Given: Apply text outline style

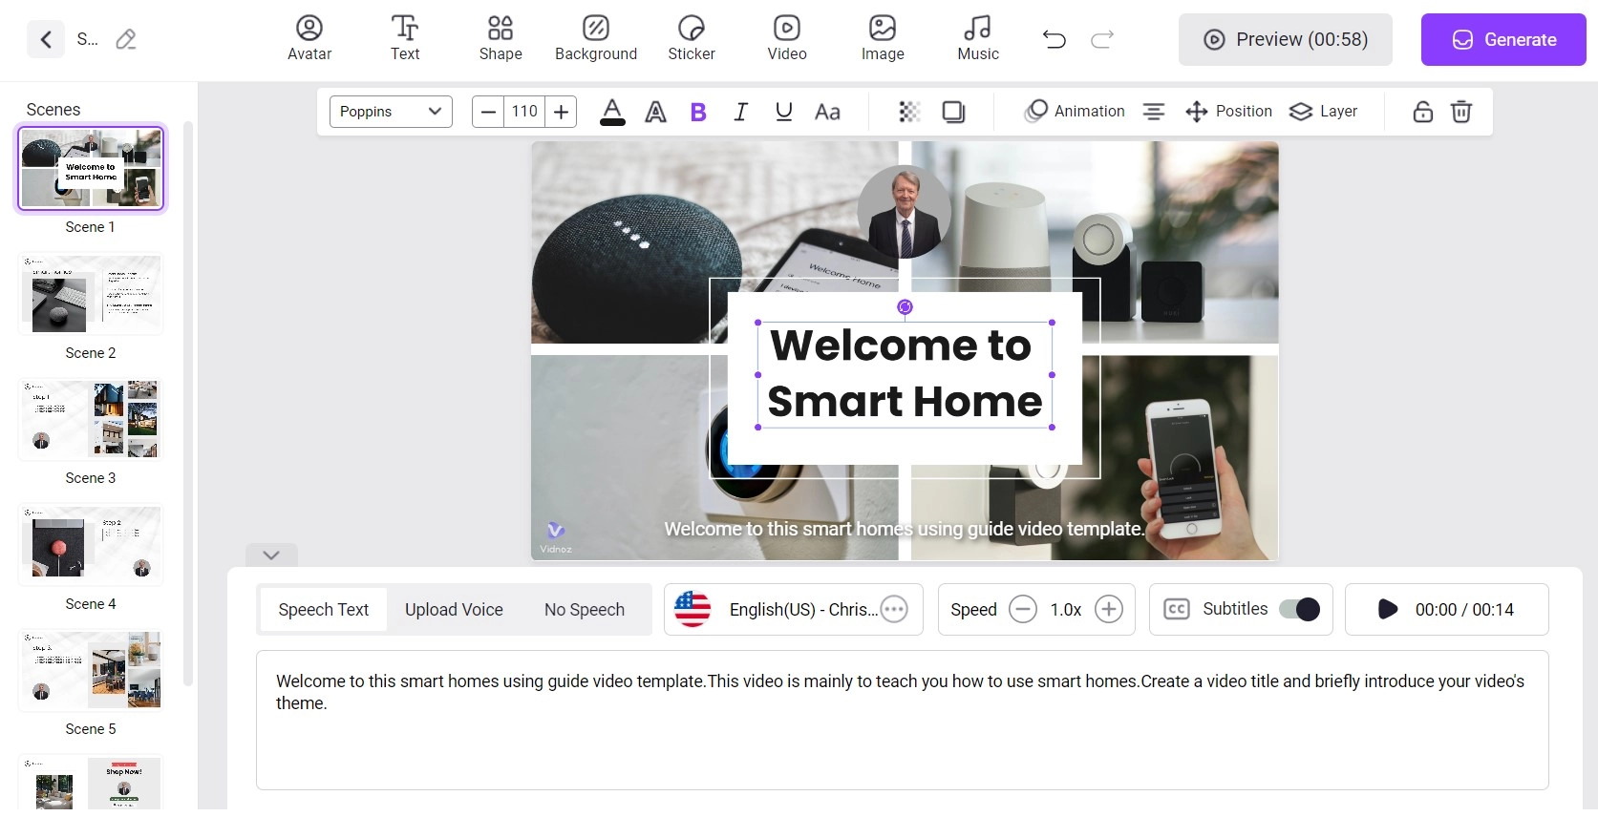Looking at the screenshot, I should [655, 112].
